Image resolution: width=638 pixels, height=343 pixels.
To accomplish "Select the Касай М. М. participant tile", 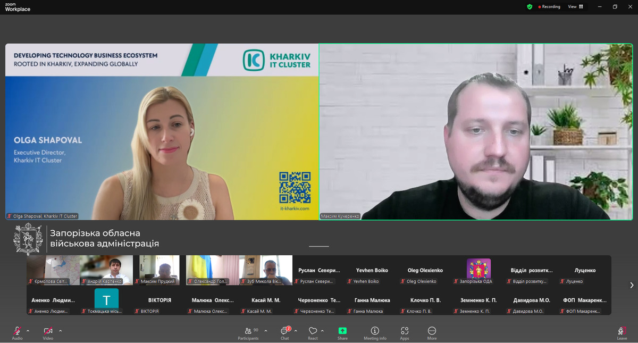I will pos(266,300).
